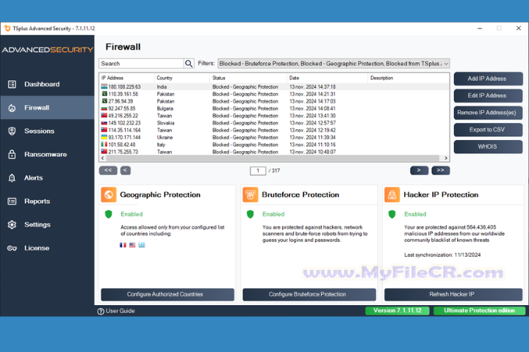Click the Version 7.1.11.12 badge
Viewport: 529px width, 352px height.
pos(397,311)
